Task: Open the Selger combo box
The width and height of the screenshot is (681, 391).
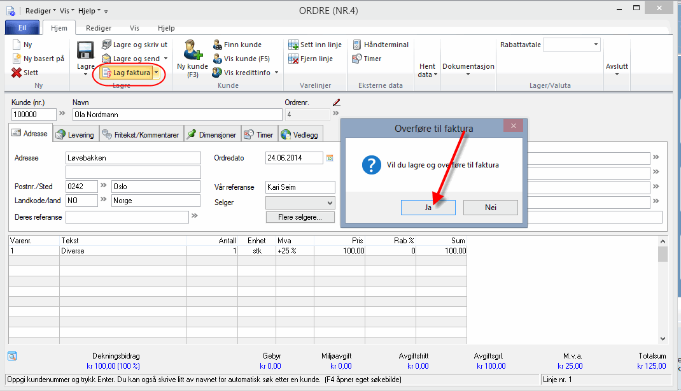Action: 300,203
